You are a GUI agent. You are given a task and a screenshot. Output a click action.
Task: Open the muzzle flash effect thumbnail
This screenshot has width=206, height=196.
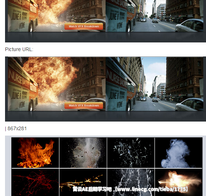click(179, 182)
